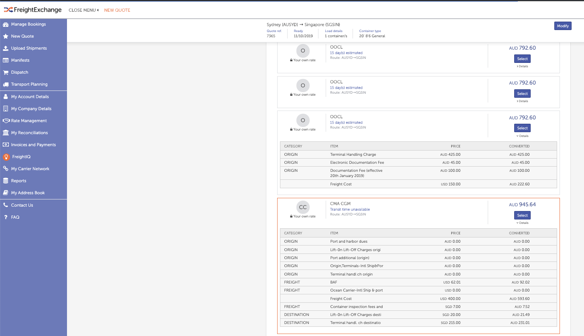Click the building icon for My Company Details
Screen dimensions: 584x336
6,109
